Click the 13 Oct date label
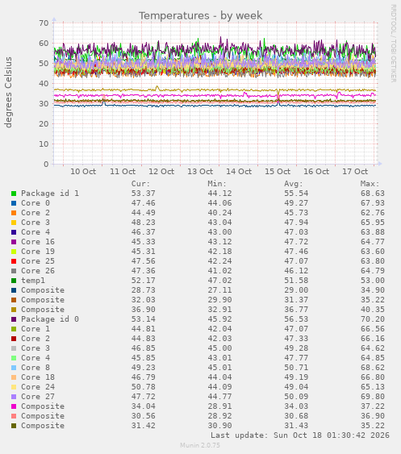 click(200, 172)
